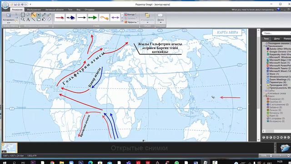Expand the arrow styles gallery
This screenshot has width=291, height=164.
click(122, 21)
